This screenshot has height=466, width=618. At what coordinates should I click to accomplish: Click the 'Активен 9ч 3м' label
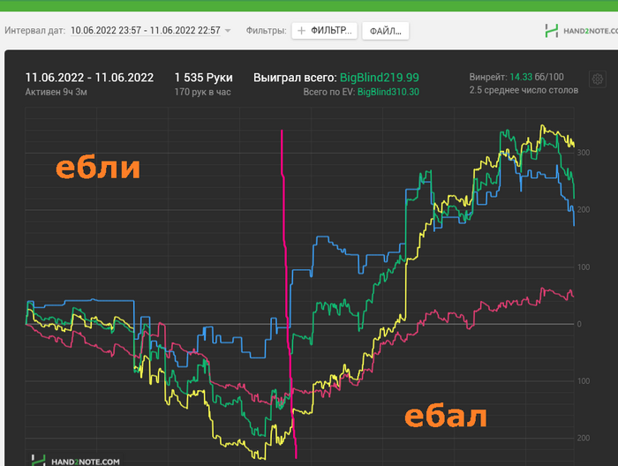57,92
